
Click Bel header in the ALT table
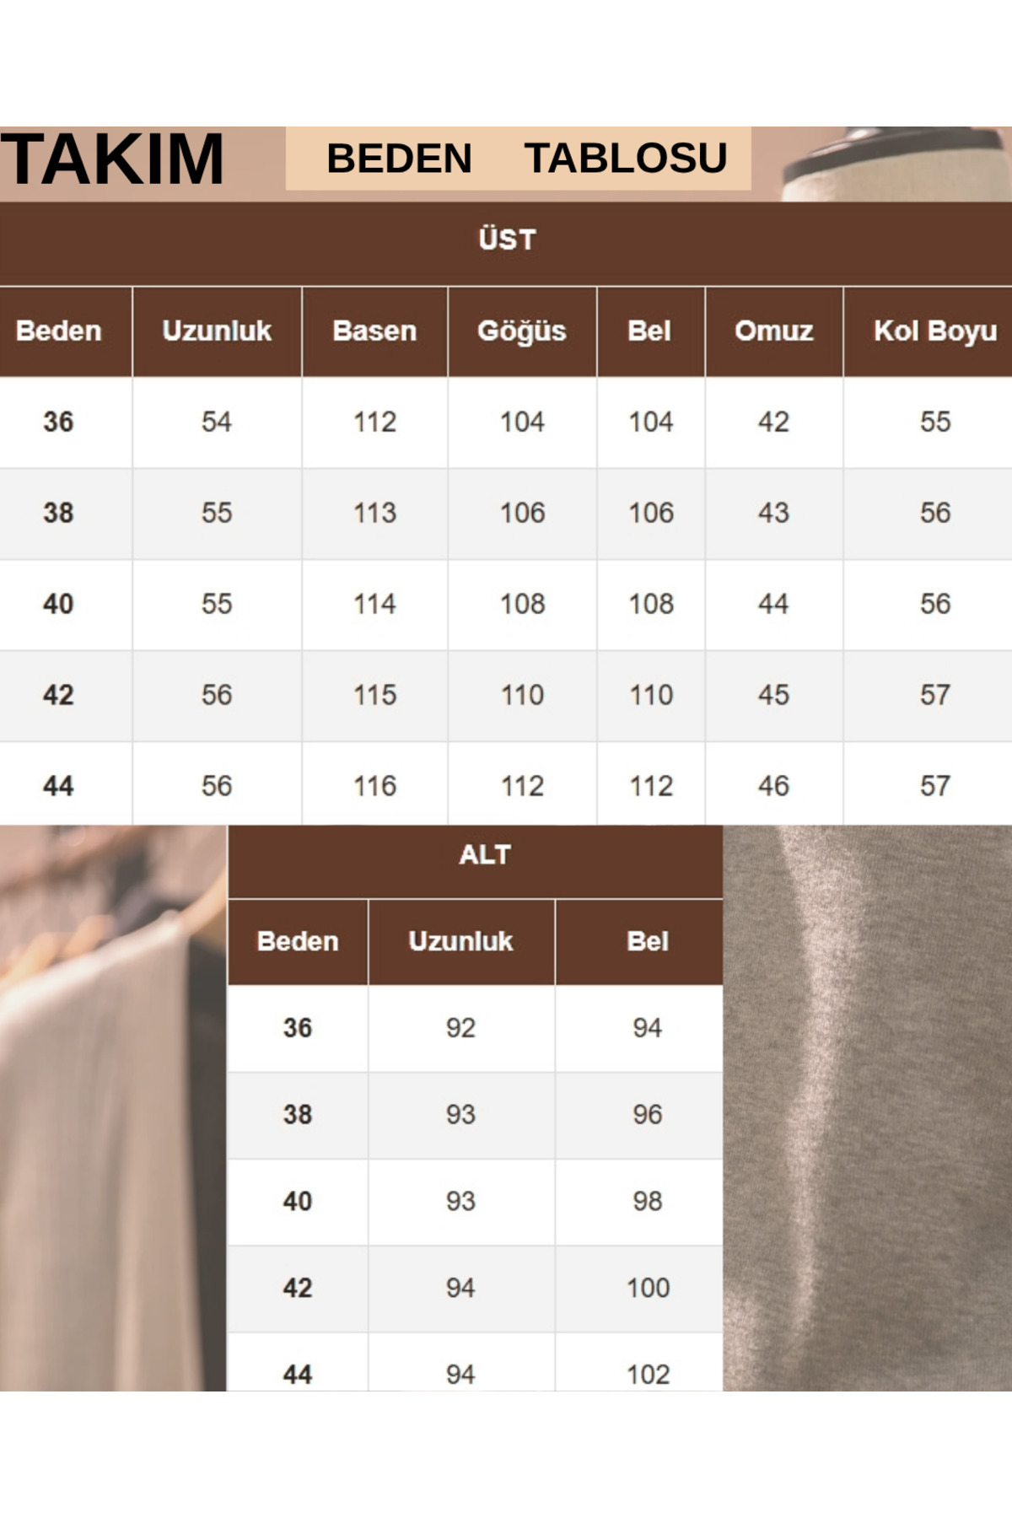pos(647,942)
